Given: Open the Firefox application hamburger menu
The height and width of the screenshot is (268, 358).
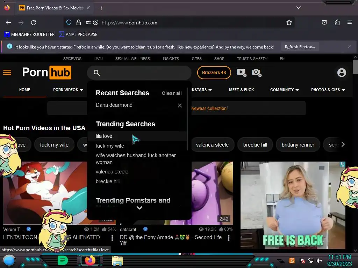Looking at the screenshot, I should (350, 22).
